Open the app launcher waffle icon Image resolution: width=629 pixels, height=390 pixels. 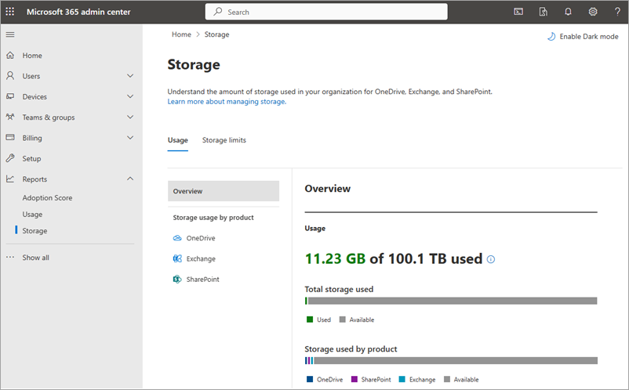coord(10,12)
